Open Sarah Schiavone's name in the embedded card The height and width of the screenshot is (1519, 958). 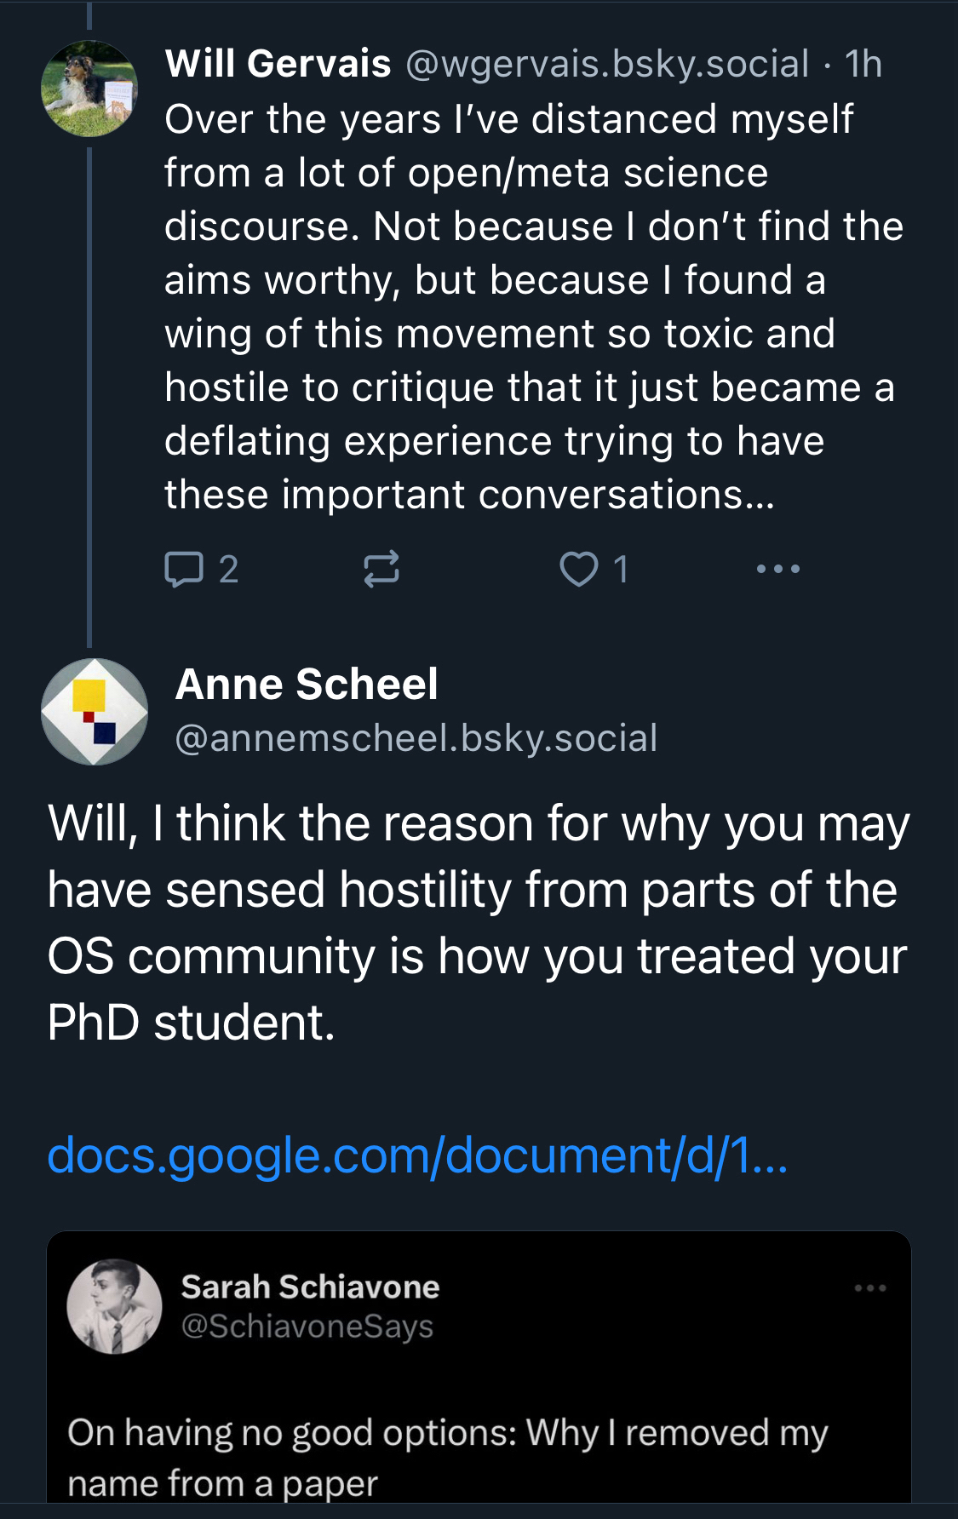(x=310, y=1287)
